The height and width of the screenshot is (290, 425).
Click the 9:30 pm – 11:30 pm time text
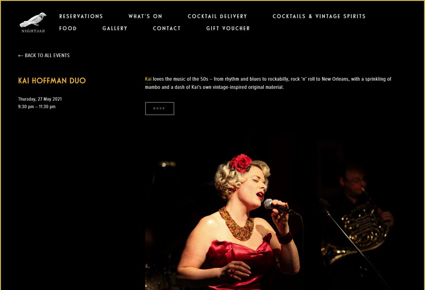pyautogui.click(x=37, y=106)
